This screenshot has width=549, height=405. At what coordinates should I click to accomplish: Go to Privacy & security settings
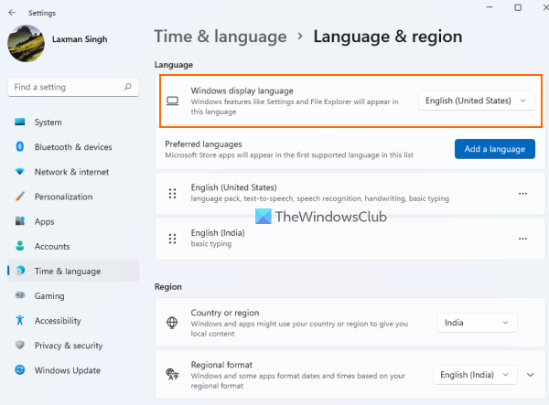pyautogui.click(x=68, y=346)
